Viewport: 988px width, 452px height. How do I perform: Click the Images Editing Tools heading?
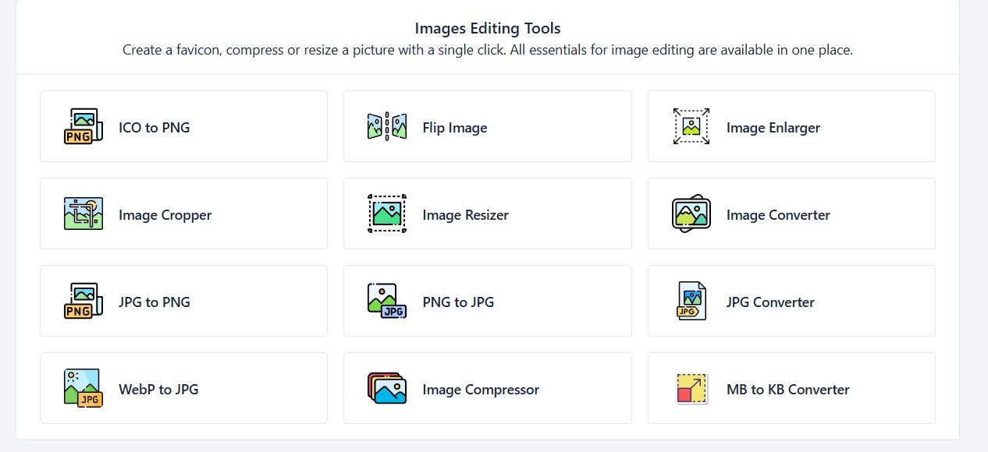coord(487,28)
